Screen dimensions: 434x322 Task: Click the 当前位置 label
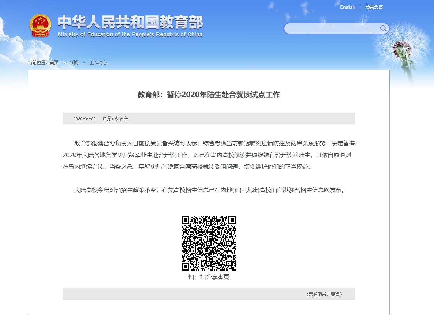(x=38, y=62)
